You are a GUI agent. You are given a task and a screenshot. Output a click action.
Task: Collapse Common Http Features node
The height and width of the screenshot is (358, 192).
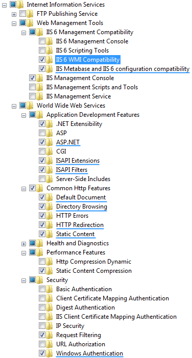[x=23, y=189]
